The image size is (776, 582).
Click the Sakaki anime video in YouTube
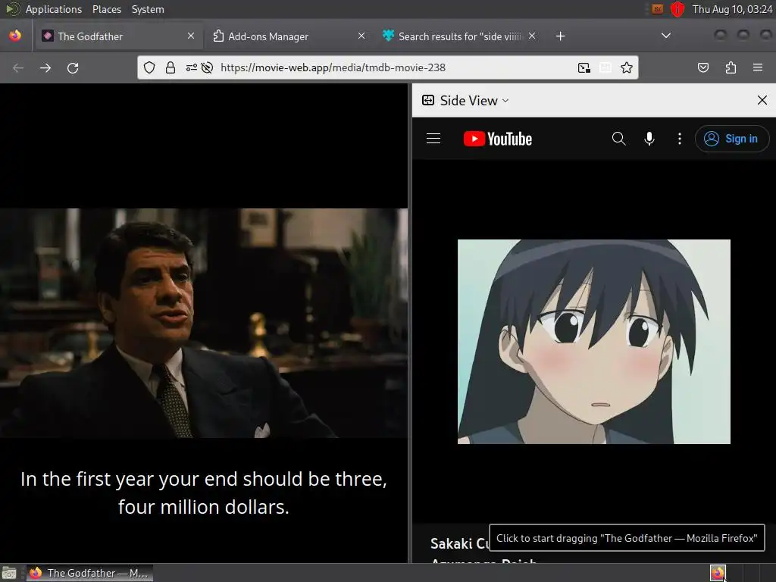click(x=594, y=342)
